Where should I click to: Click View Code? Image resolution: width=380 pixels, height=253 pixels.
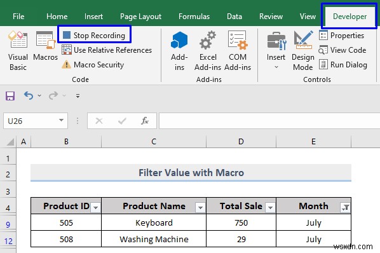(343, 50)
